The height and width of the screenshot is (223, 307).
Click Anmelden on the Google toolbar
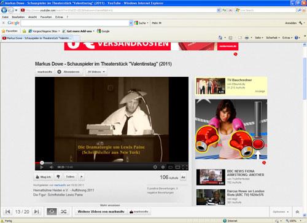click(290, 23)
